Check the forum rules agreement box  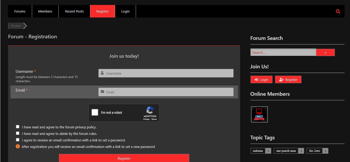click(x=17, y=133)
